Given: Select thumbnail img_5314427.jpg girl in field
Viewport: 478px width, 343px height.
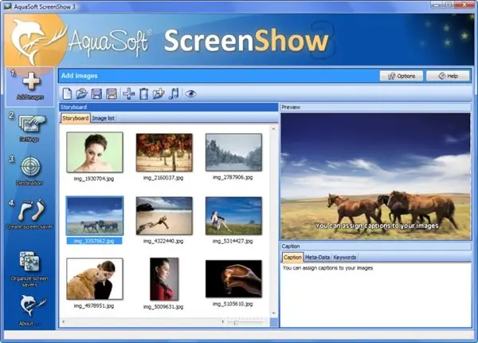Looking at the screenshot, I should click(x=233, y=215).
